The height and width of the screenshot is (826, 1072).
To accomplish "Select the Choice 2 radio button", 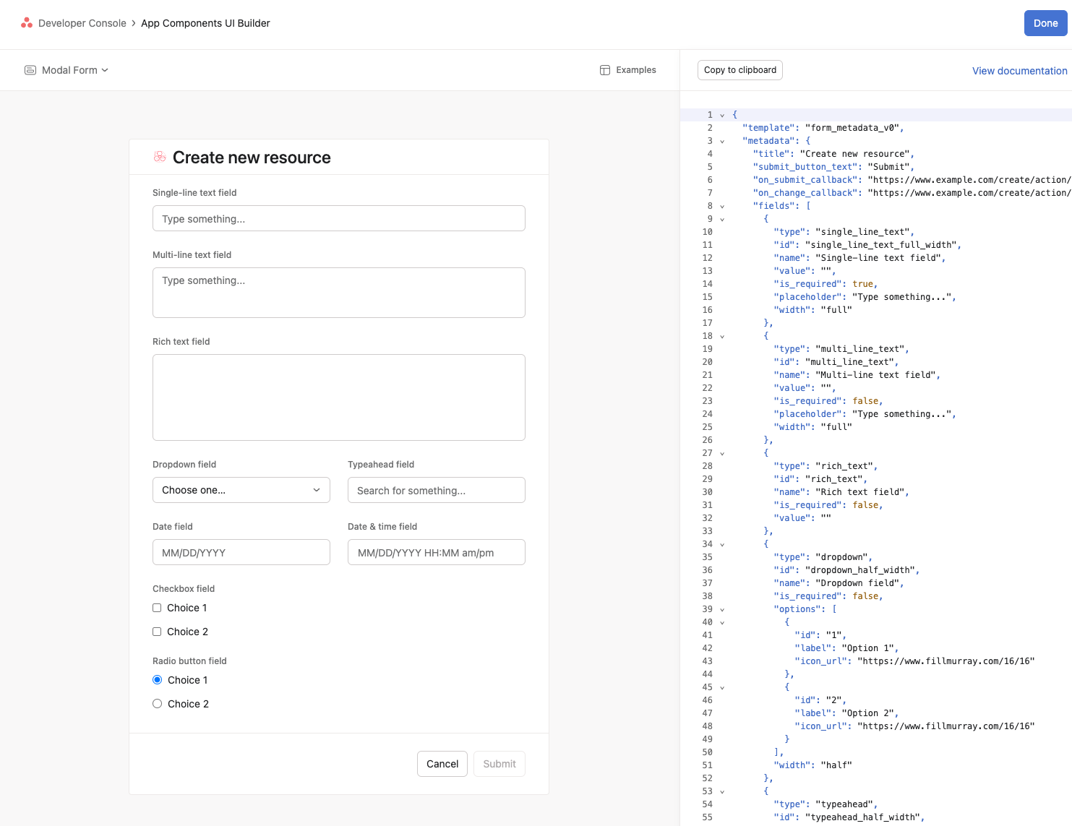I will point(157,704).
